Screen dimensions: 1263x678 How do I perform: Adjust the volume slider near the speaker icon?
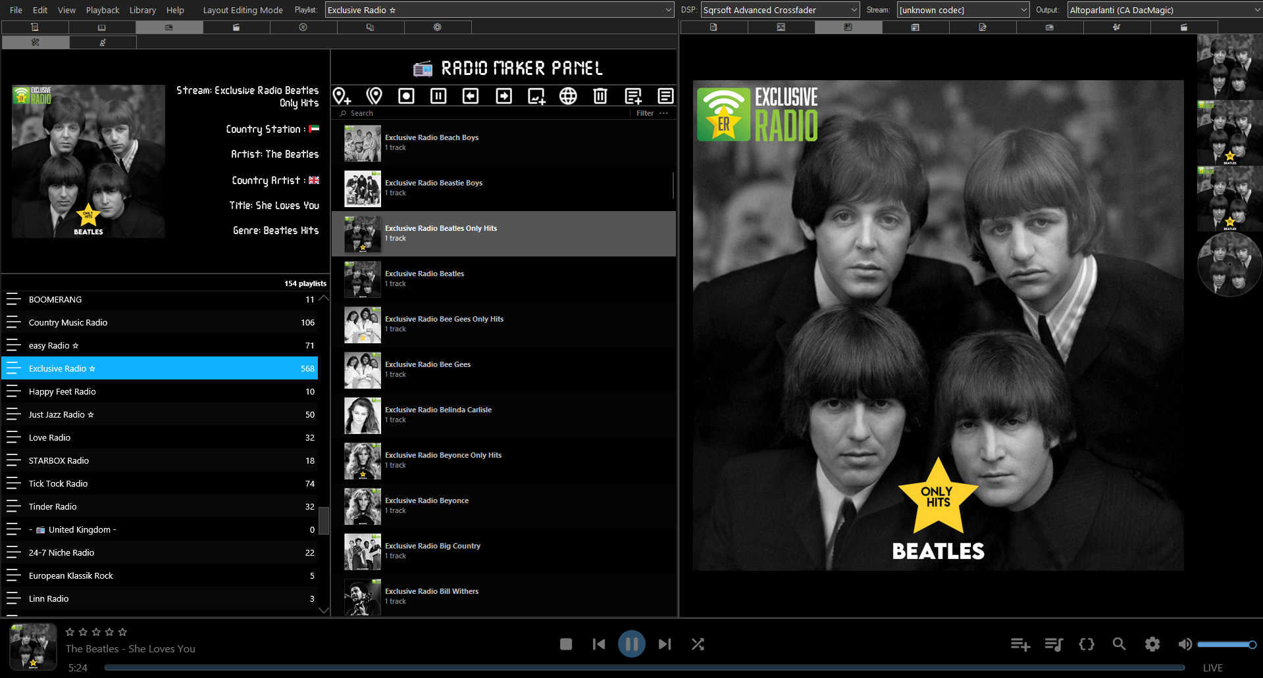1227,644
